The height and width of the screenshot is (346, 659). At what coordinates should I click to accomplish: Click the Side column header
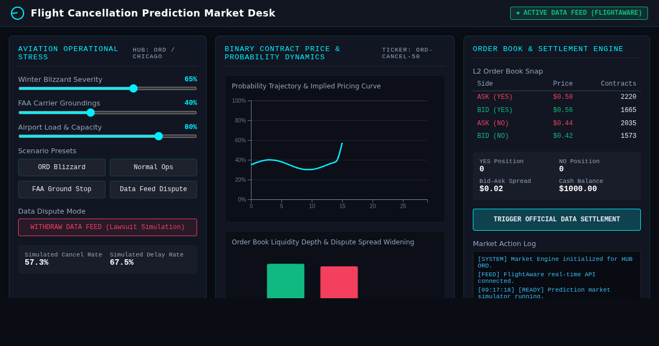pos(485,84)
